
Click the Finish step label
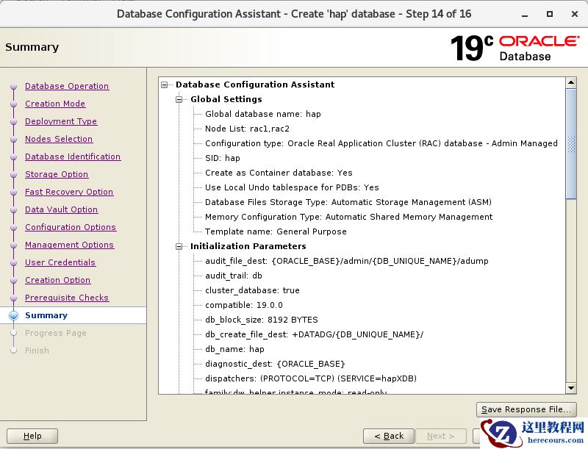37,351
